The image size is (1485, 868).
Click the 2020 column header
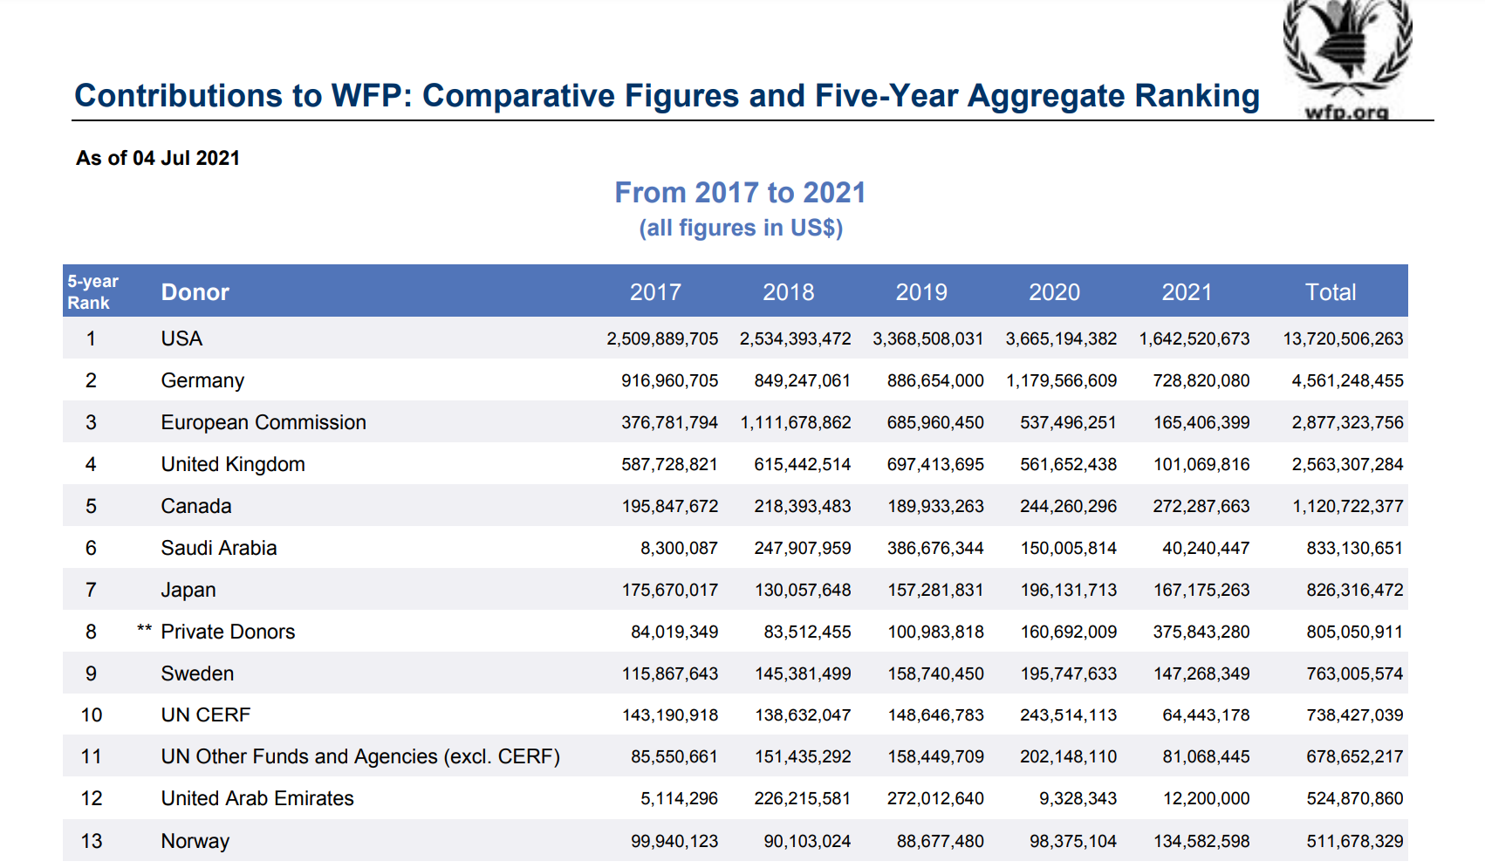coord(1054,292)
